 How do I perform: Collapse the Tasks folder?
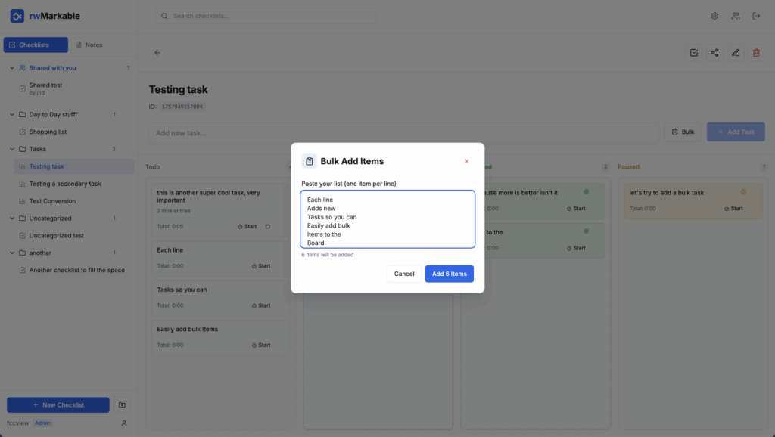(x=12, y=149)
